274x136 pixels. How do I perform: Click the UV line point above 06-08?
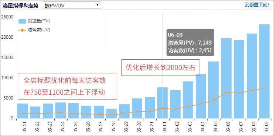tap(252, 91)
